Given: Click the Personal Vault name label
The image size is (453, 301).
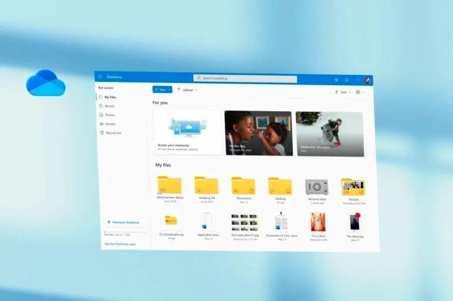Looking at the screenshot, I should [317, 199].
